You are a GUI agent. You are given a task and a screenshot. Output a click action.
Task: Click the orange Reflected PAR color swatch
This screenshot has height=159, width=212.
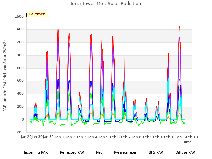pyautogui.click(x=55, y=153)
